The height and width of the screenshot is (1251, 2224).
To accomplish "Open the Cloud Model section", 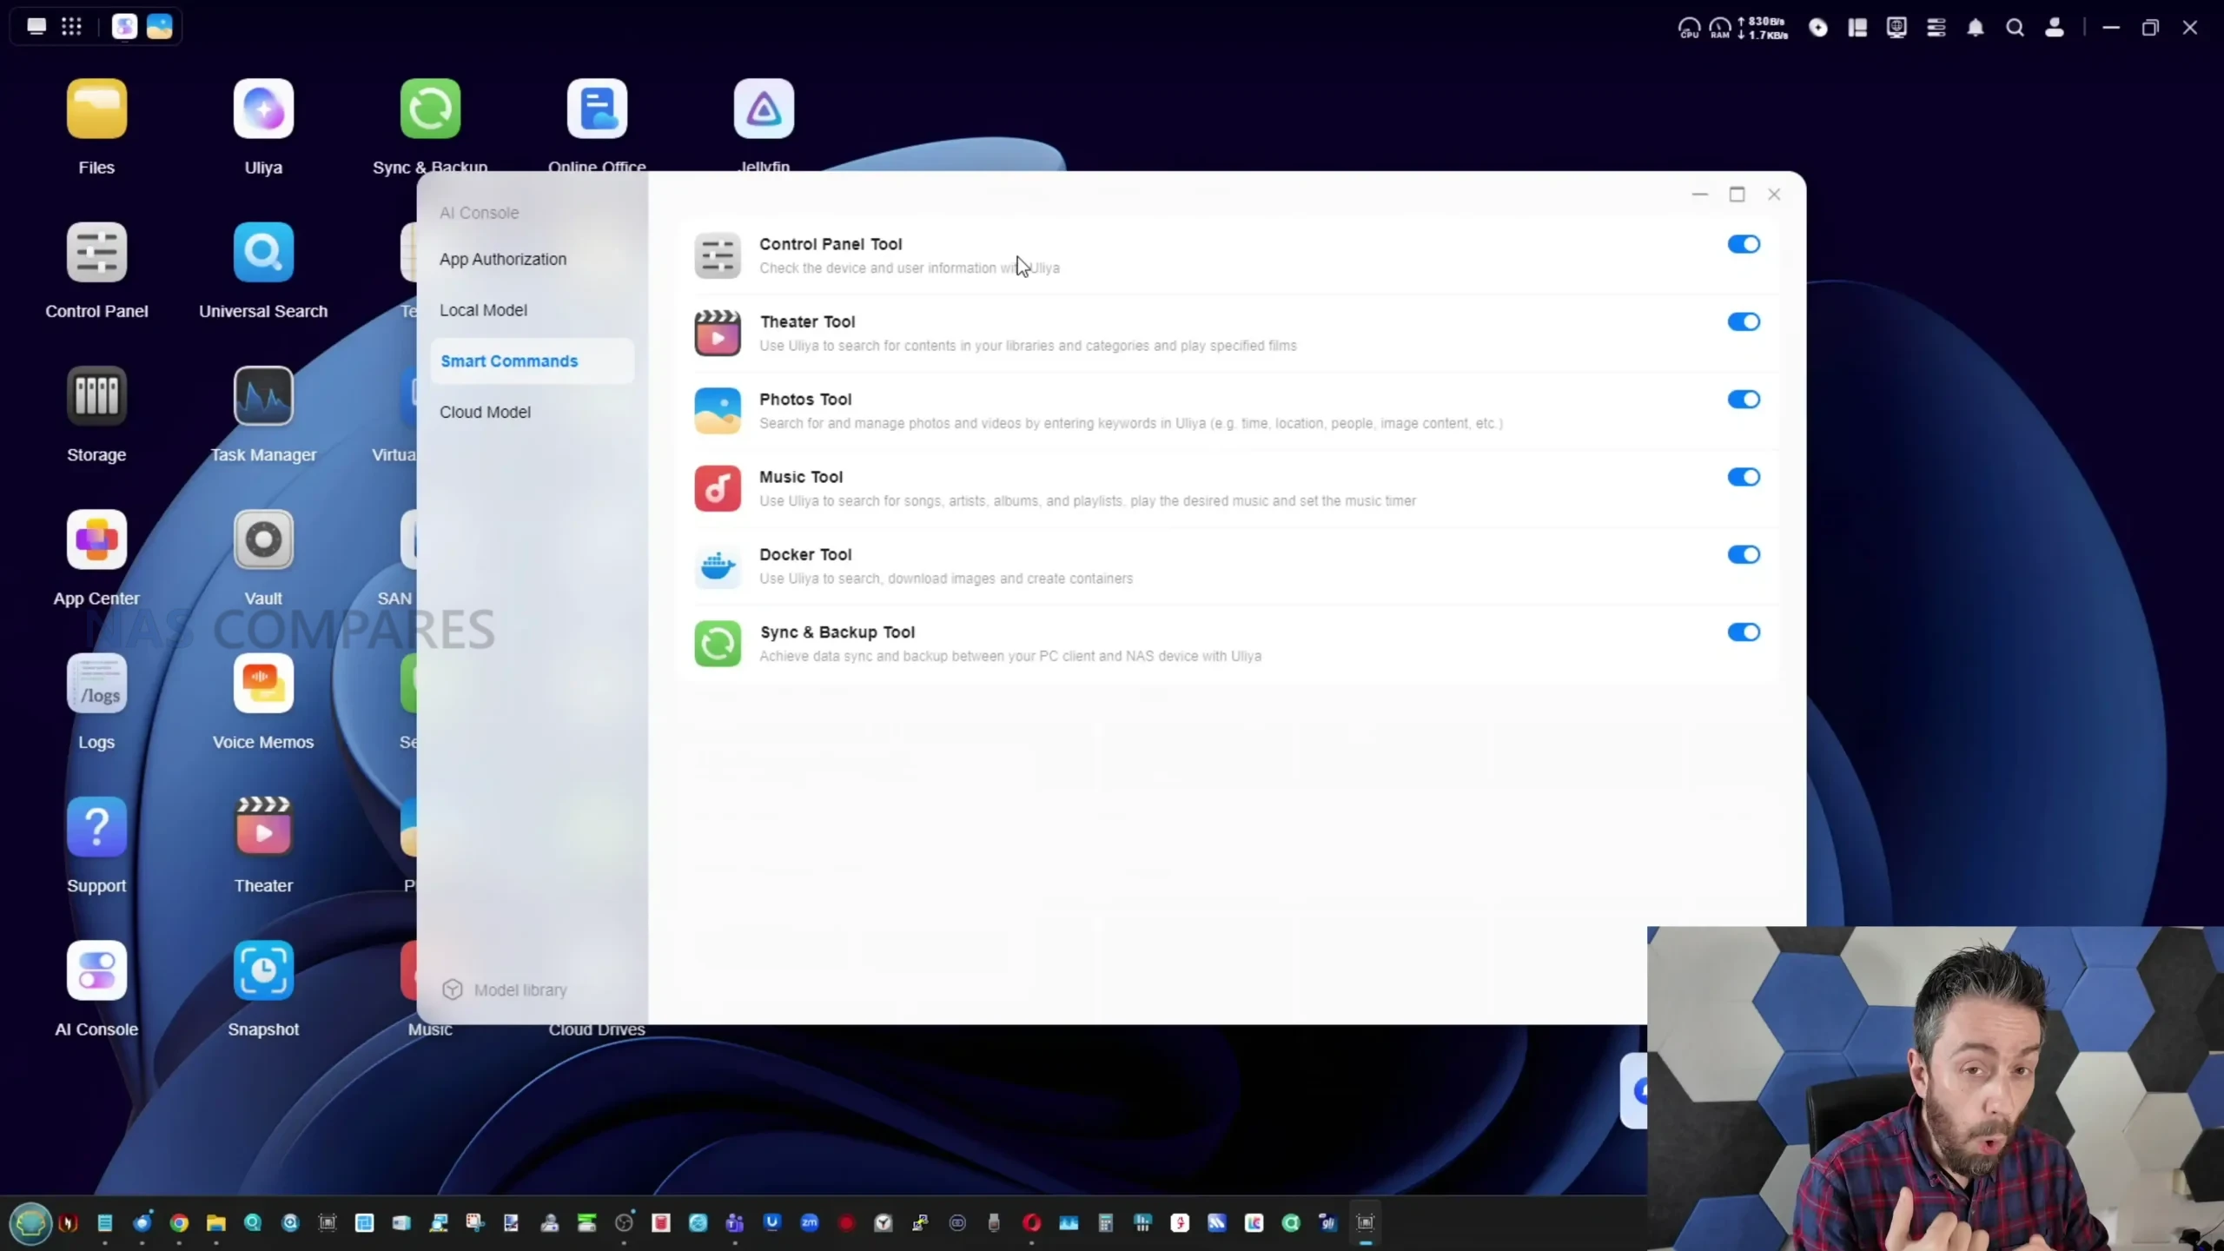I will (x=485, y=412).
